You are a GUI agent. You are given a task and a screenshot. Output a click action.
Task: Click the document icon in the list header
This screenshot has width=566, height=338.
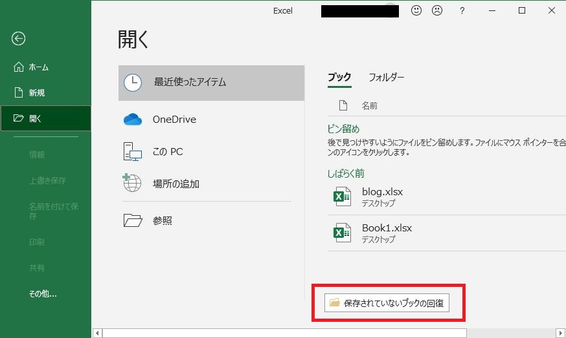click(343, 105)
